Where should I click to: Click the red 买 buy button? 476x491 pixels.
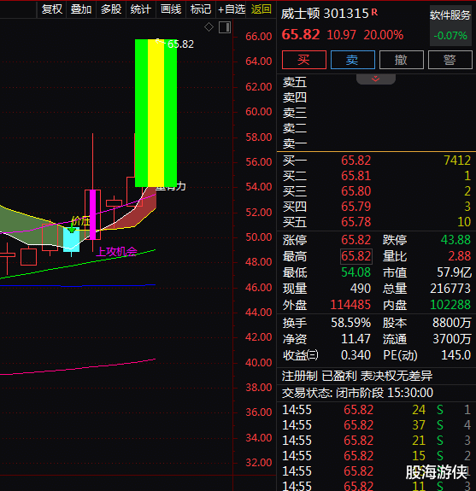coord(304,60)
